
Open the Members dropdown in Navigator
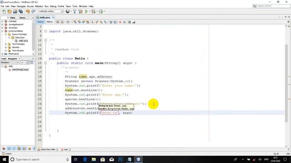click(x=10, y=62)
